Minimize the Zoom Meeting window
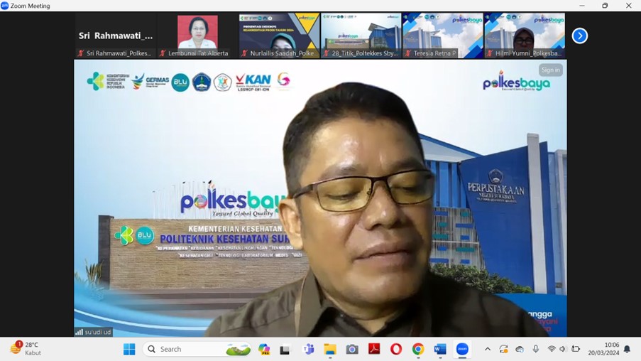This screenshot has height=361, width=641. point(581,5)
